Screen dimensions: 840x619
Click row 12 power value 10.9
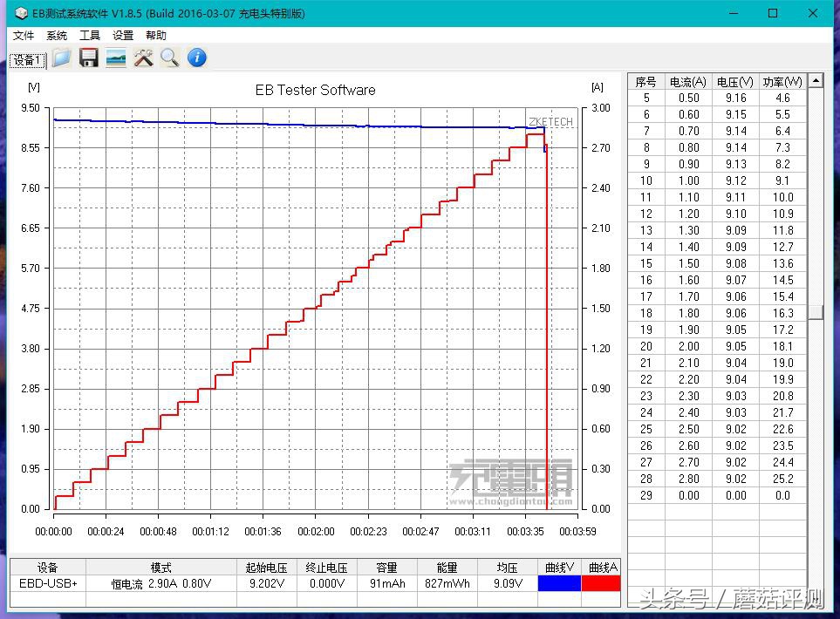pos(782,214)
